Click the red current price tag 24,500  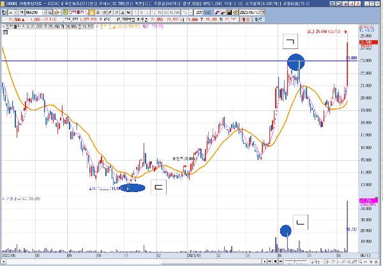pos(369,43)
